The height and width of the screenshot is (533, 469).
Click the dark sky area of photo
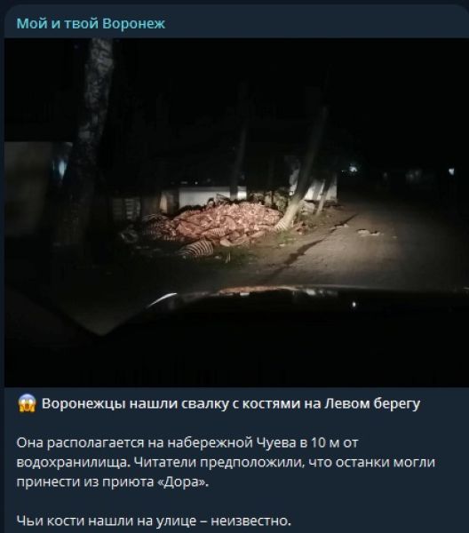[340, 85]
